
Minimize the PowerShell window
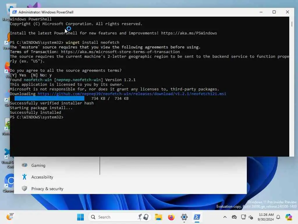click(261, 12)
